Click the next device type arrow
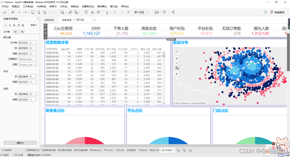 coord(94,20)
